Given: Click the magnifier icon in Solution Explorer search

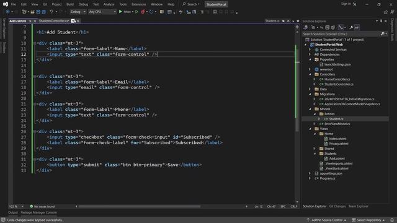Looking at the screenshot, I should pyautogui.click(x=383, y=34).
